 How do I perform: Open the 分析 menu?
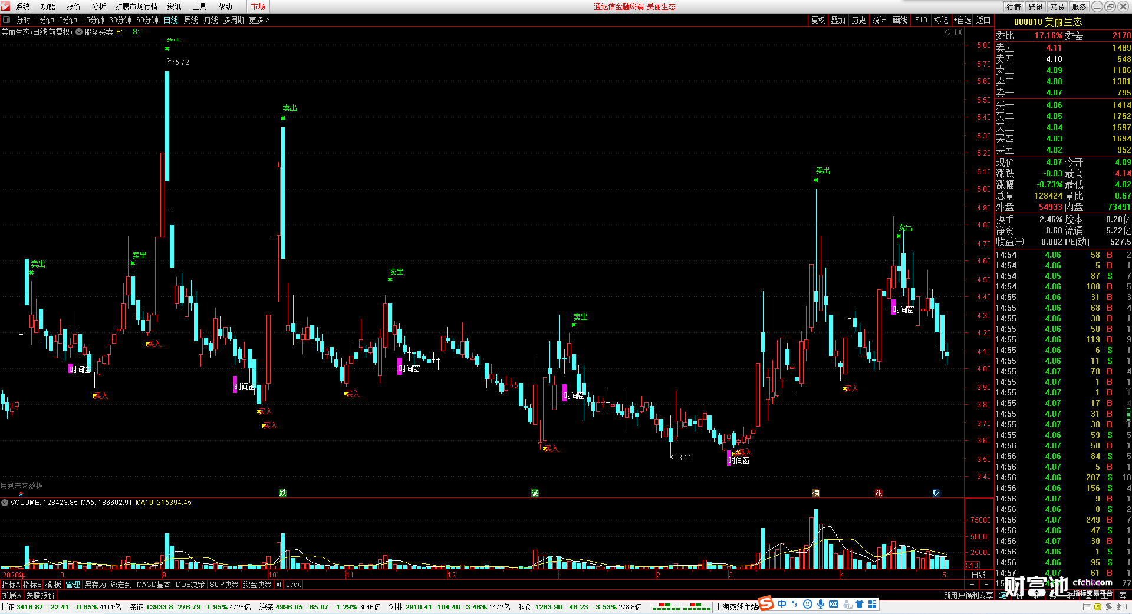pyautogui.click(x=99, y=6)
